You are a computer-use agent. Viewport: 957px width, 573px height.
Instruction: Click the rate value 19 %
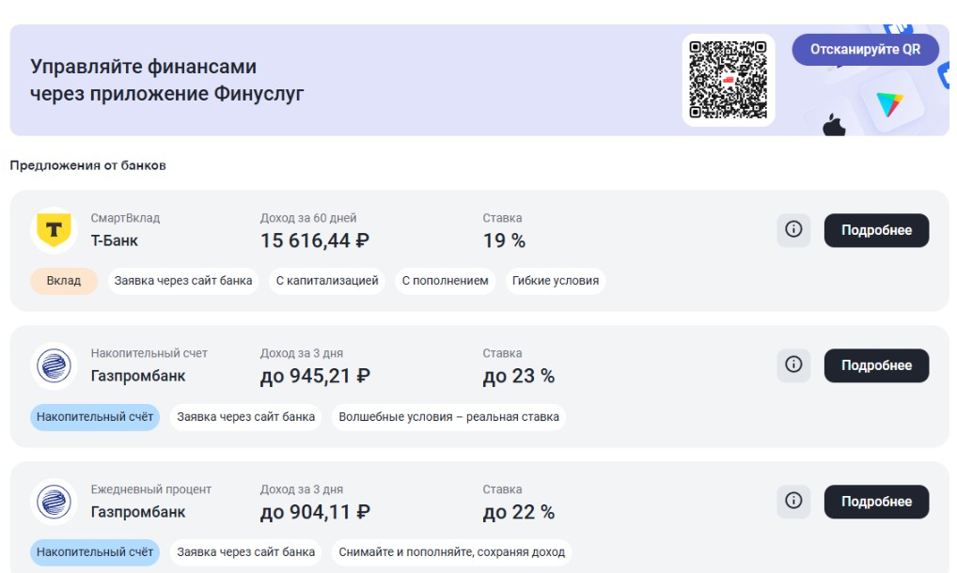pyautogui.click(x=504, y=240)
